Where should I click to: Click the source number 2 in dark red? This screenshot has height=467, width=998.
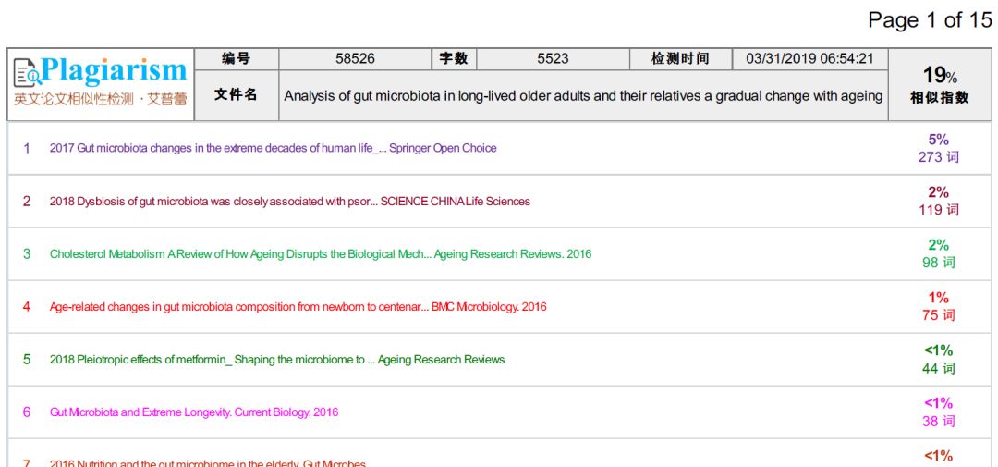(x=27, y=202)
